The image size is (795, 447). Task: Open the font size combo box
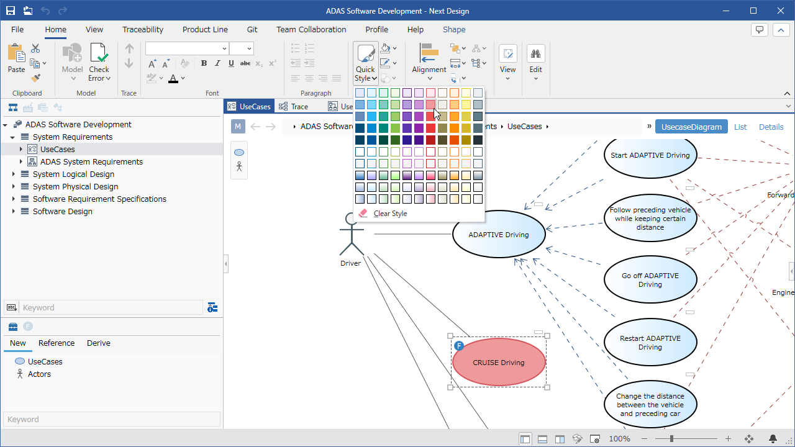tap(242, 48)
